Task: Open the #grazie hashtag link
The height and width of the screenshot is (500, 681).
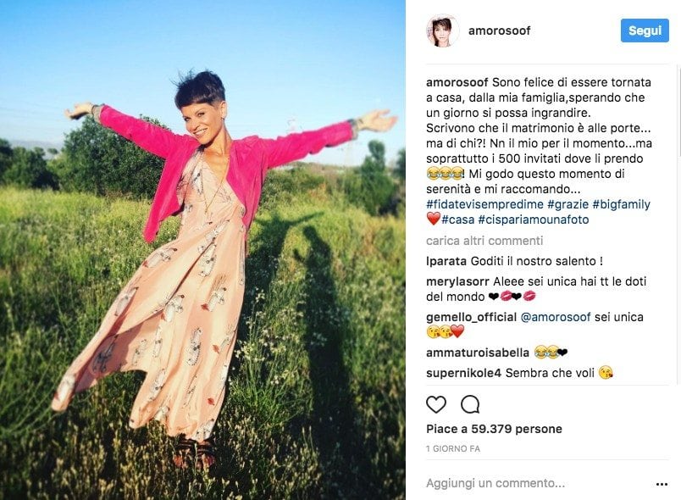Action: point(568,204)
